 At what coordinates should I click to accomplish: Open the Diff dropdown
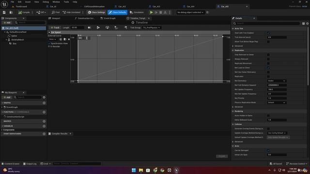(x=41, y=13)
